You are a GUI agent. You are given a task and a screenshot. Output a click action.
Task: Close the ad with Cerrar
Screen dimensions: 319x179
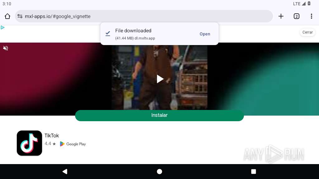307,32
